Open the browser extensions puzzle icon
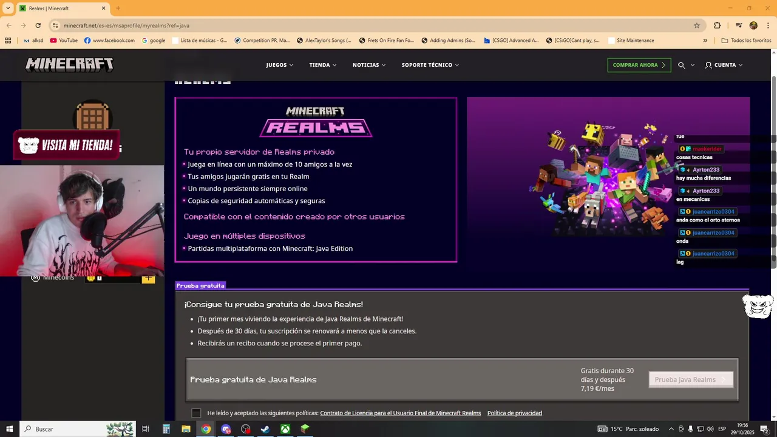The image size is (777, 437). tap(718, 25)
